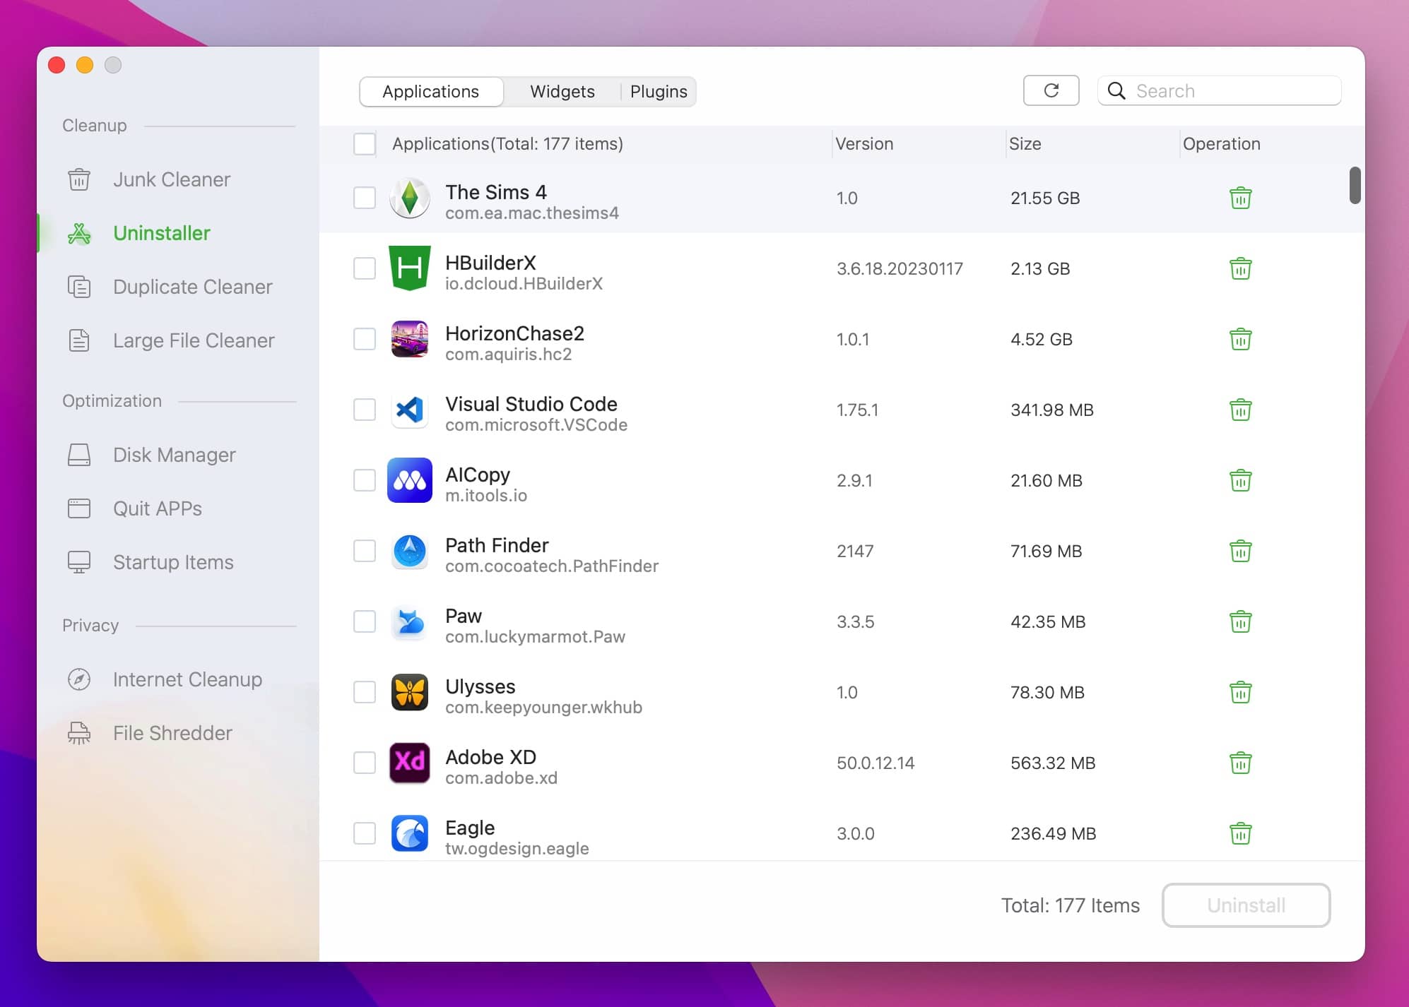Check the box for HorizonChase2
This screenshot has width=1409, height=1007.
pyautogui.click(x=365, y=339)
